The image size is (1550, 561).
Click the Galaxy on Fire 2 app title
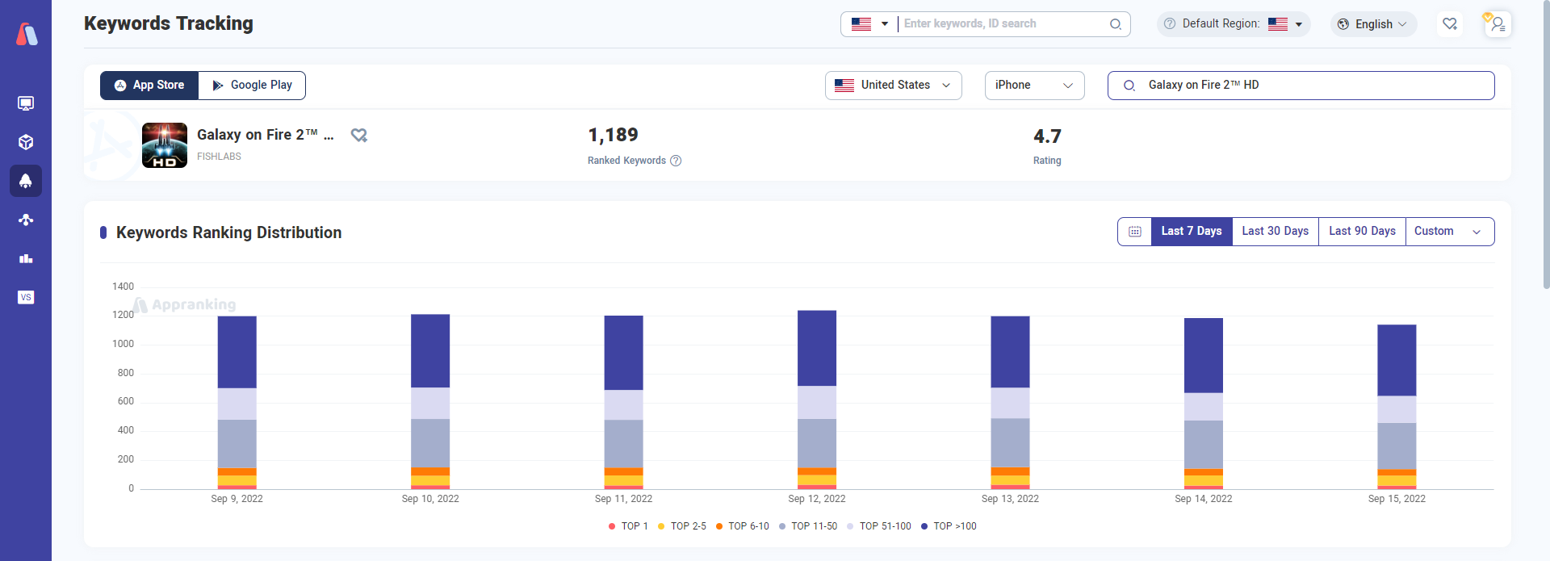tap(265, 135)
